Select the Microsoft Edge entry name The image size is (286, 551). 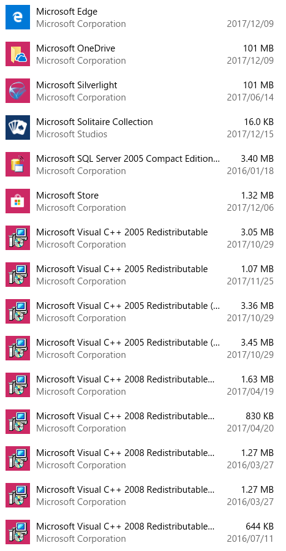click(67, 12)
